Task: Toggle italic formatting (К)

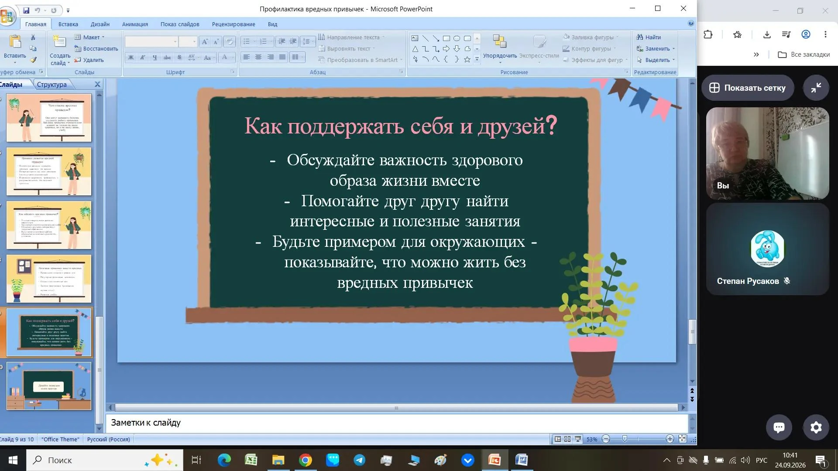Action: (x=143, y=57)
